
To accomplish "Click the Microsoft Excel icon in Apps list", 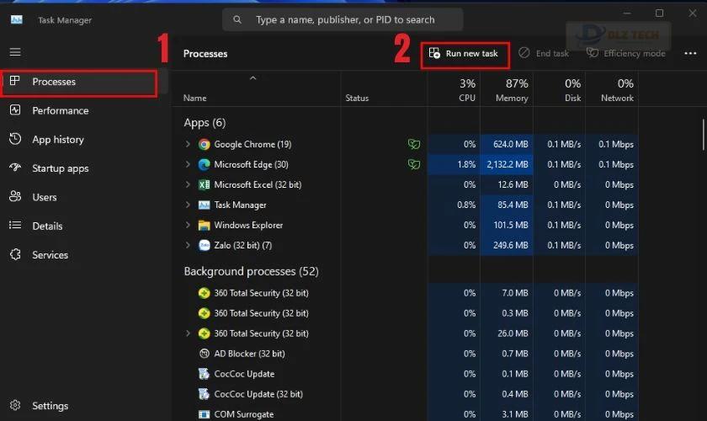I will click(x=205, y=184).
